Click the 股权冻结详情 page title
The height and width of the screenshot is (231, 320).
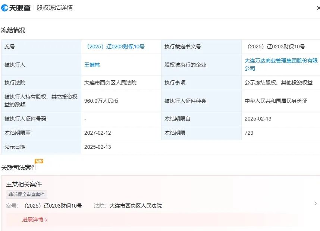[54, 8]
